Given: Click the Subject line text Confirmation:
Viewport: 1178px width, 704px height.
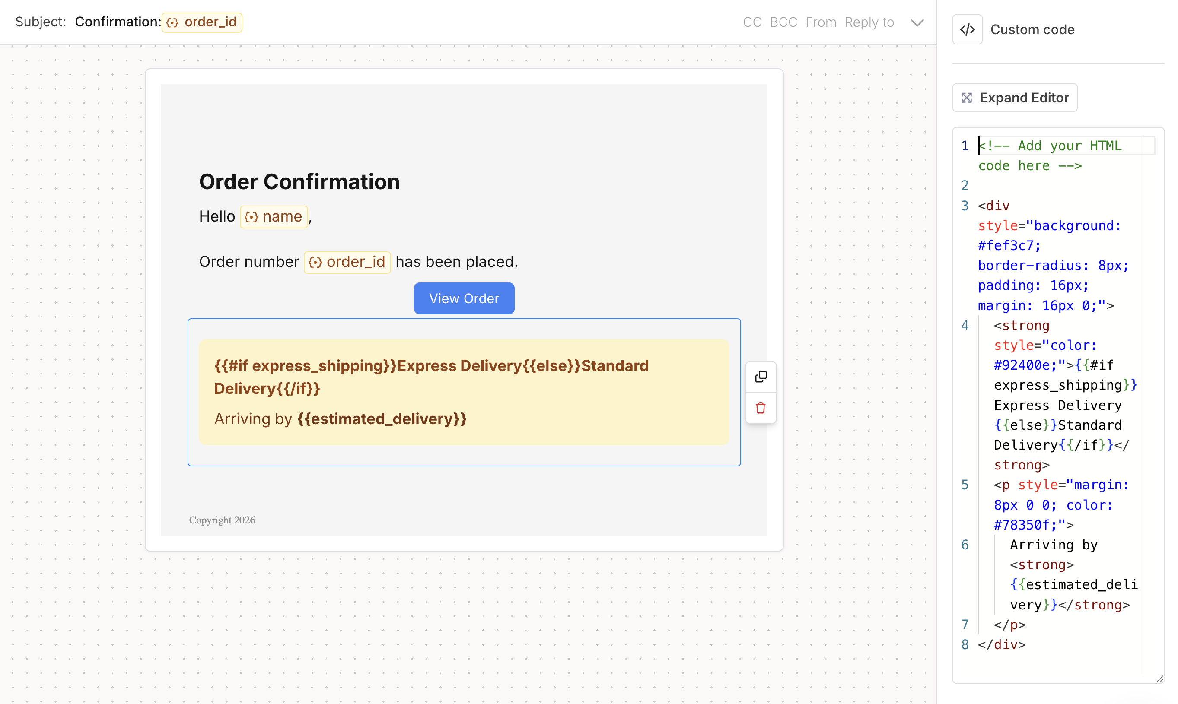Looking at the screenshot, I should point(118,22).
